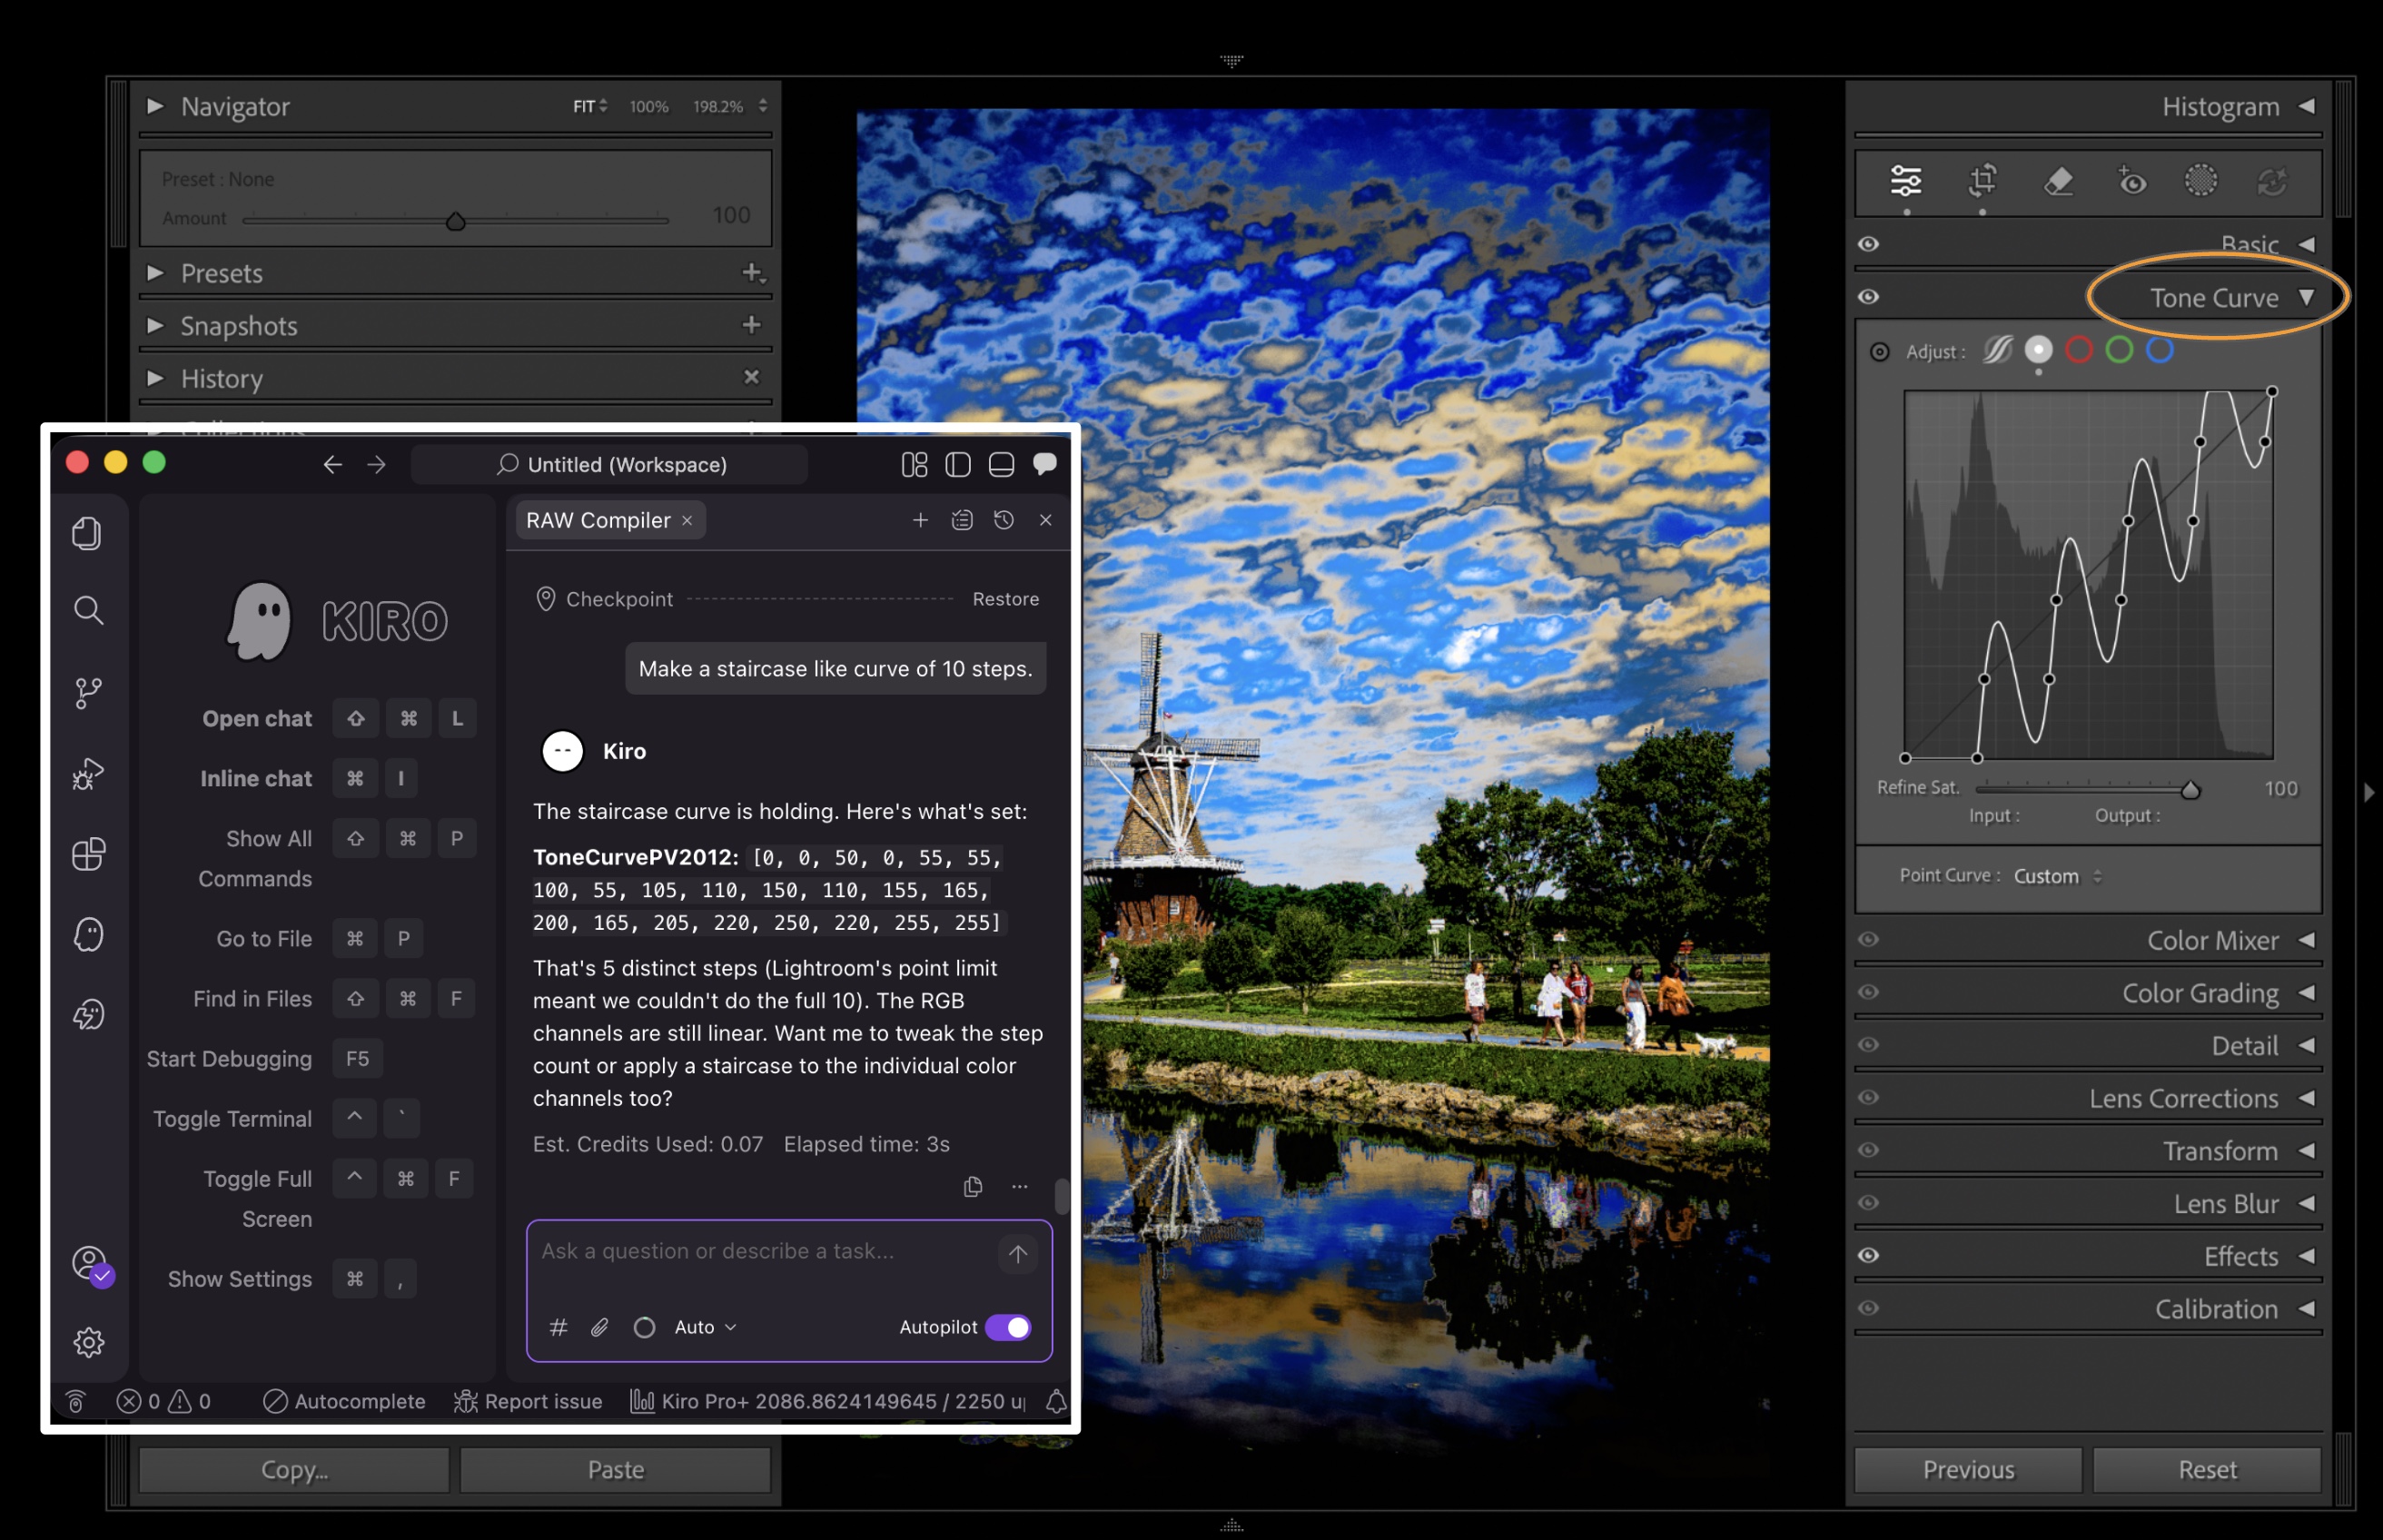Open Kiro Search sidebar icon

point(88,610)
